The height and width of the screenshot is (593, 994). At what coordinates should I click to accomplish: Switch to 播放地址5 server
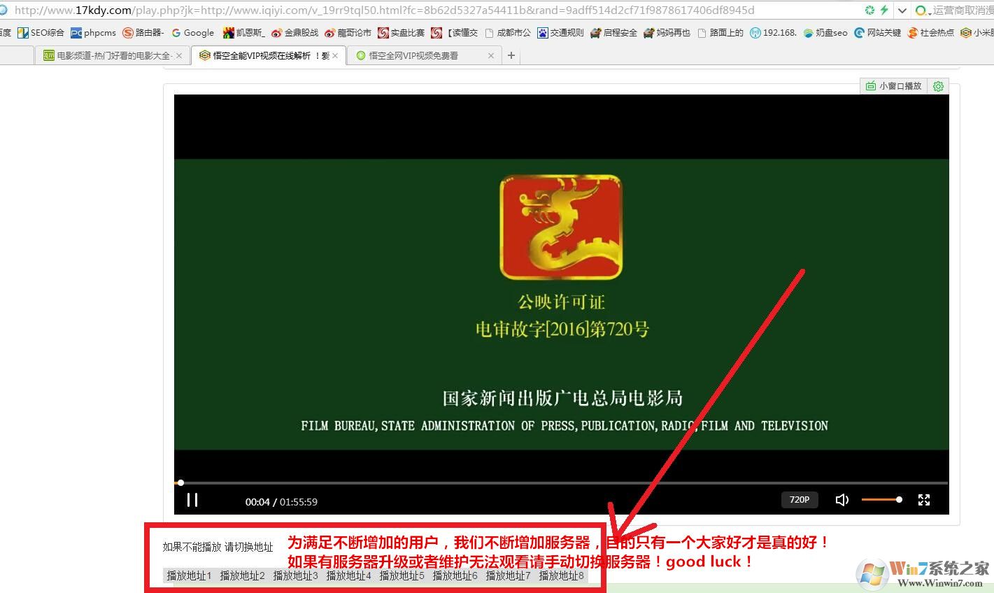click(x=402, y=575)
